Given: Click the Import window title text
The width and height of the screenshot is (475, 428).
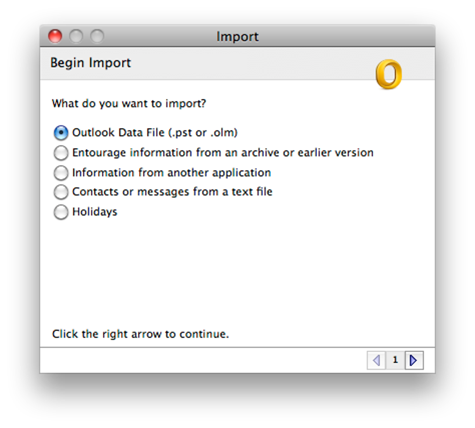Looking at the screenshot, I should pos(237,37).
